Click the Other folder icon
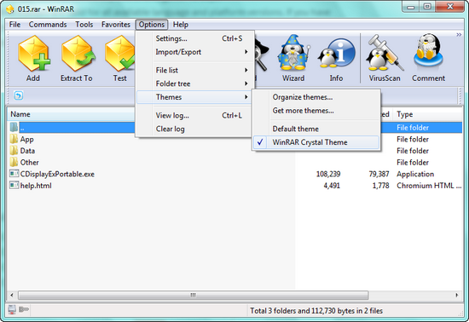This screenshot has width=469, height=322. [14, 162]
